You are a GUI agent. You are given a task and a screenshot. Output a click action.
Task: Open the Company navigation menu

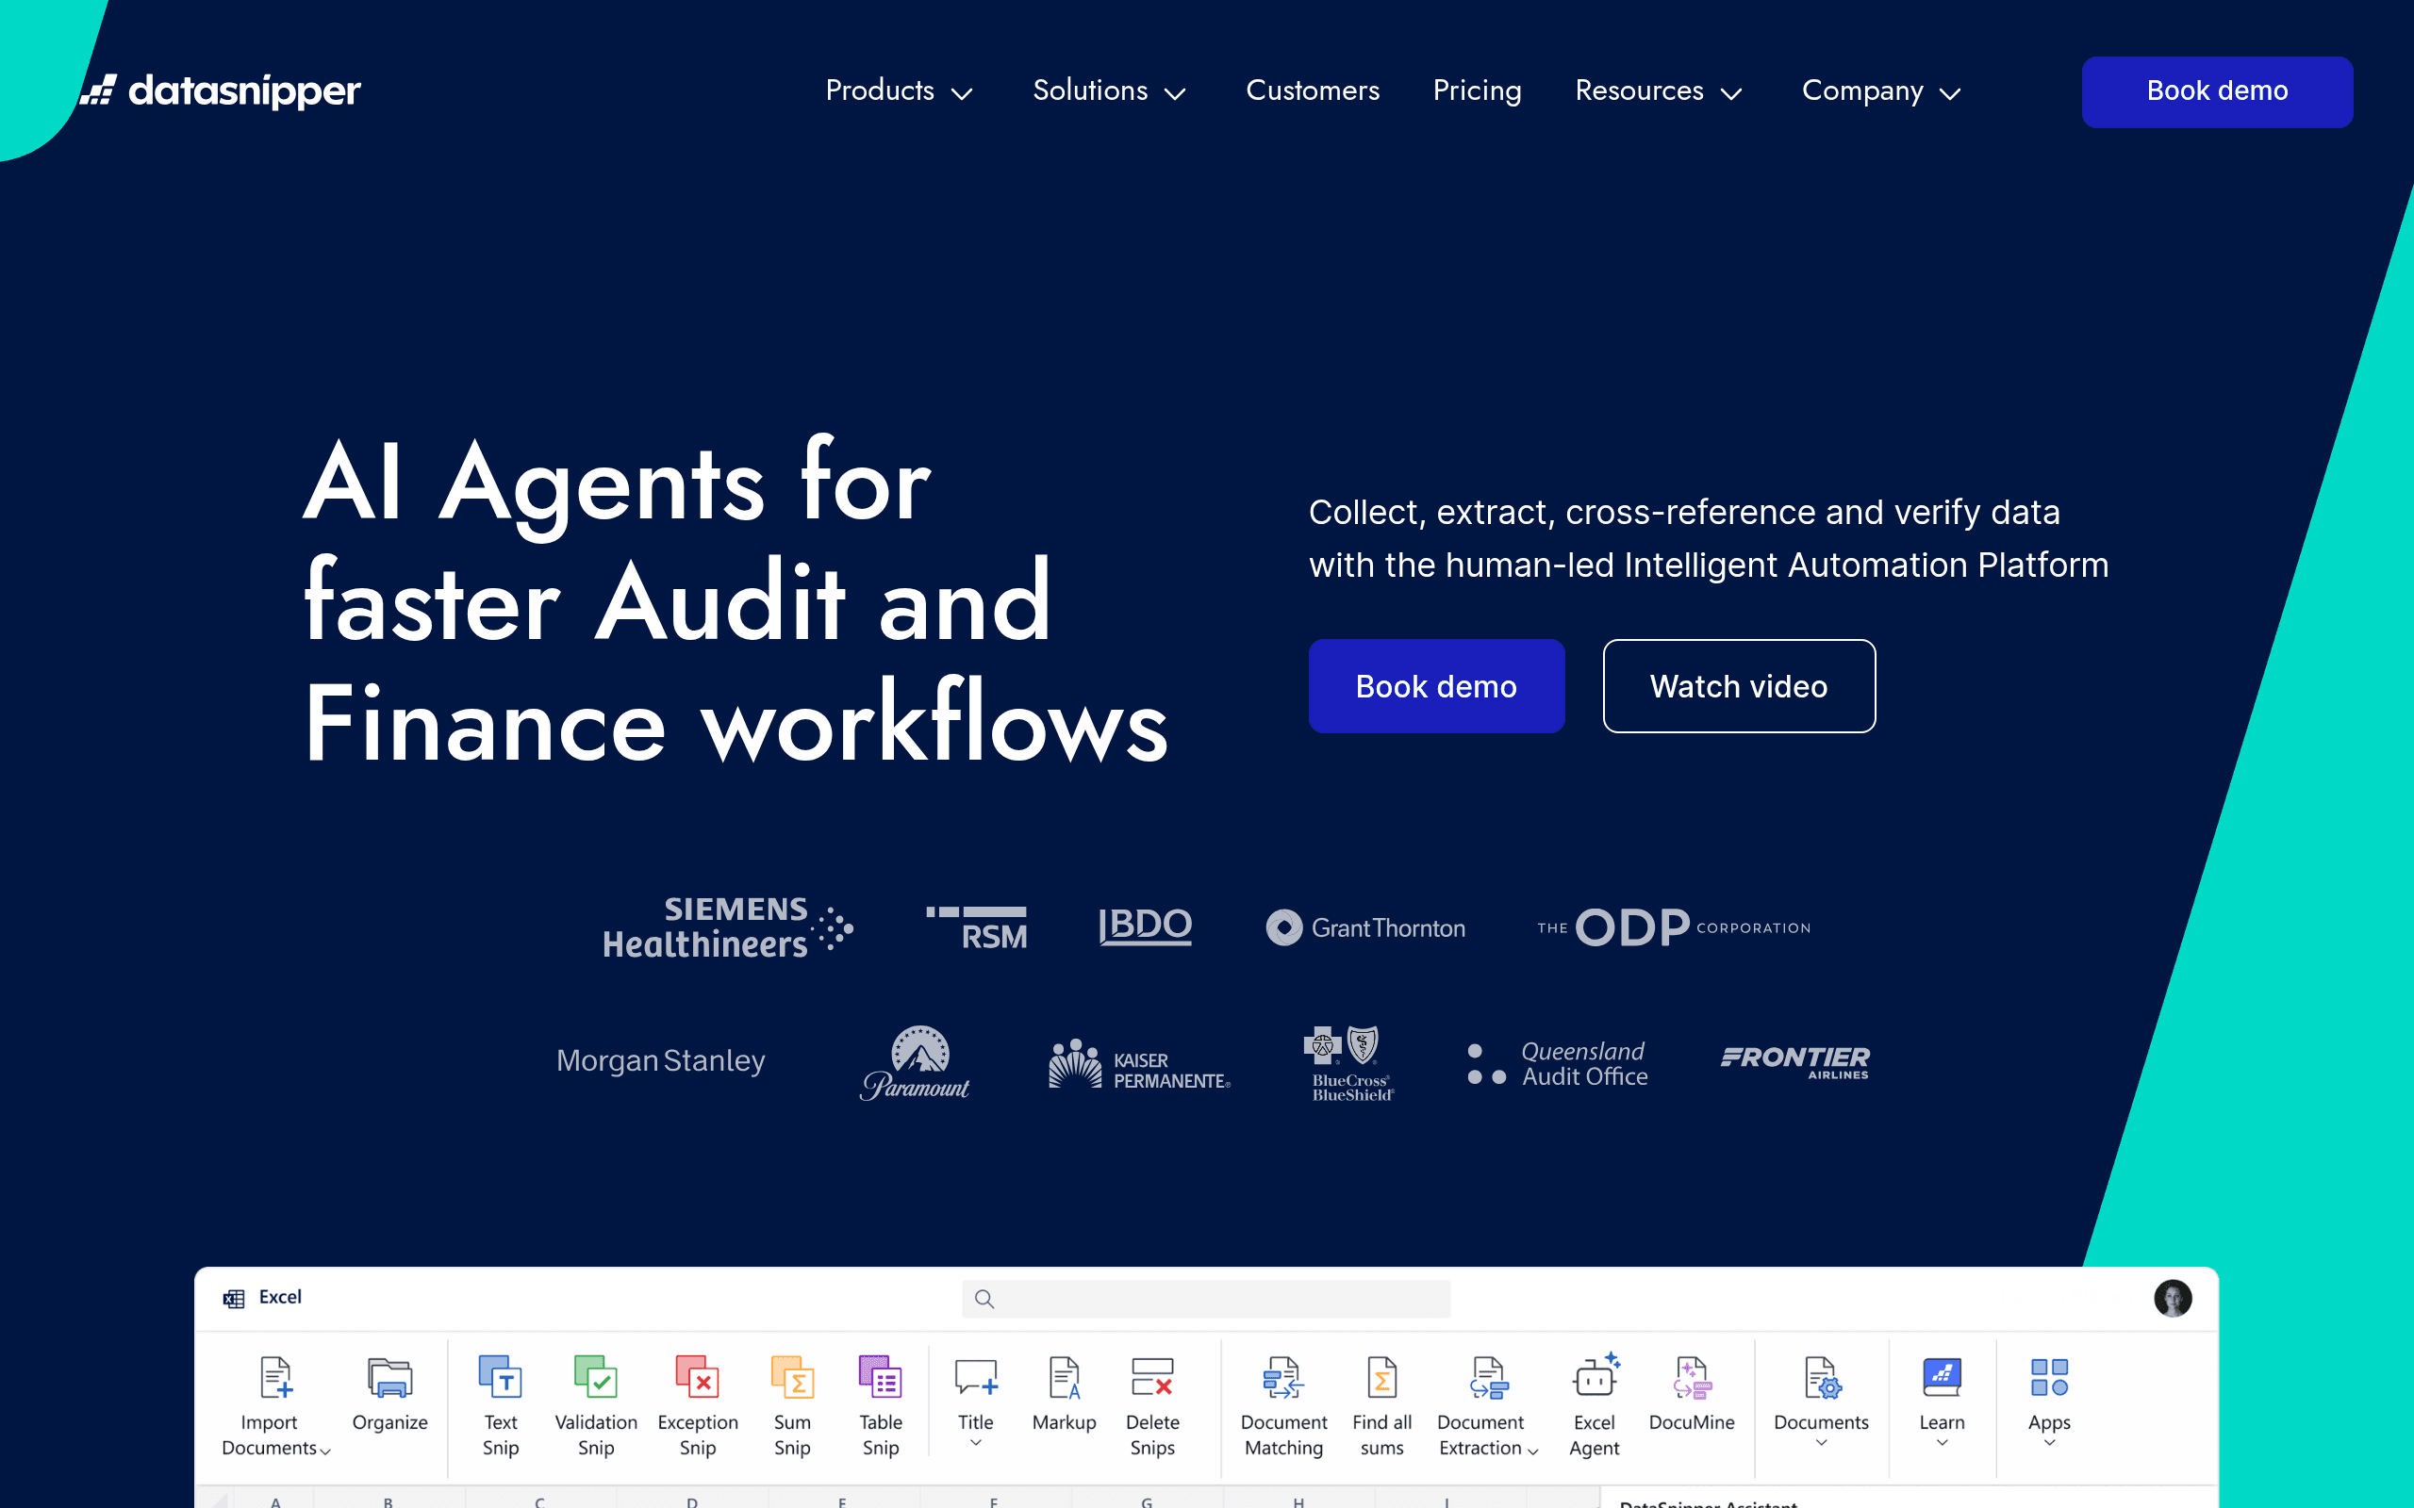point(1881,90)
